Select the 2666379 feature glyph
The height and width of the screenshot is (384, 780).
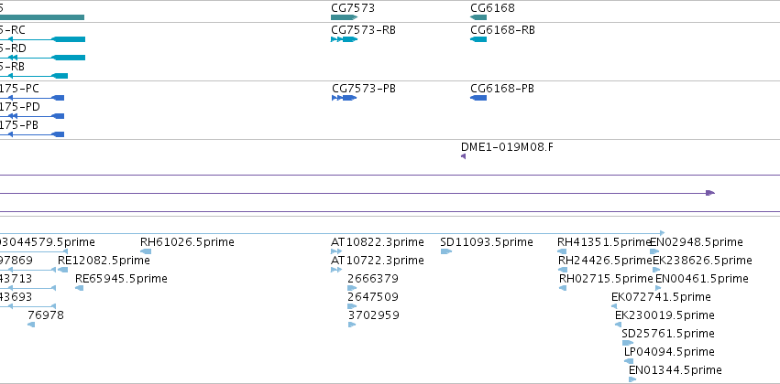click(352, 288)
